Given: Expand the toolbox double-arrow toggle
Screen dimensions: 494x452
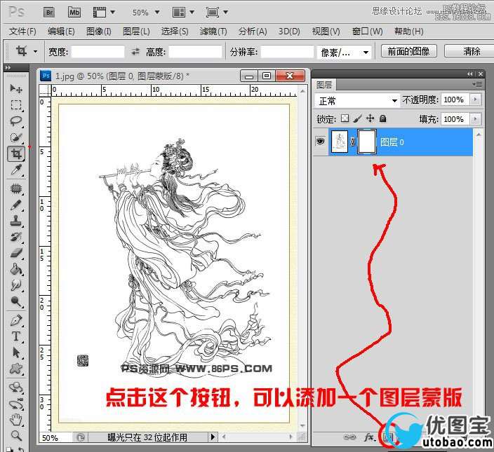Looking at the screenshot, I should point(8,68).
